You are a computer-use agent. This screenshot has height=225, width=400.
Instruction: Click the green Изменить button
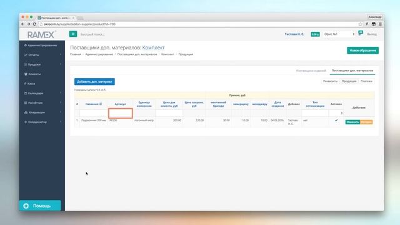pyautogui.click(x=352, y=122)
